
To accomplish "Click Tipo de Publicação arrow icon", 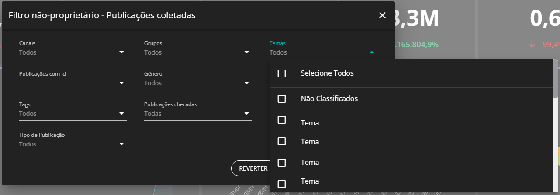I will coord(121,144).
